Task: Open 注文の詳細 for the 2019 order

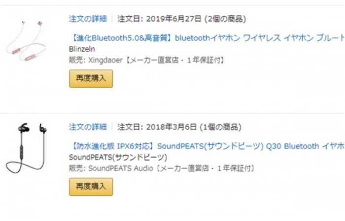Action: (x=87, y=19)
